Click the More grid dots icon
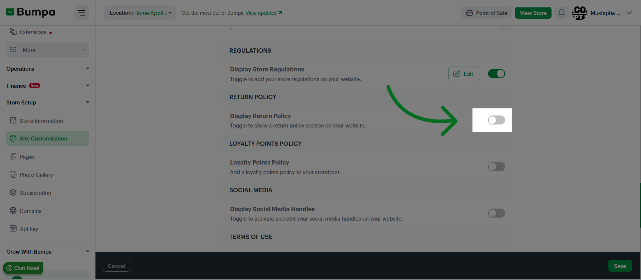The height and width of the screenshot is (280, 641). pos(13,50)
